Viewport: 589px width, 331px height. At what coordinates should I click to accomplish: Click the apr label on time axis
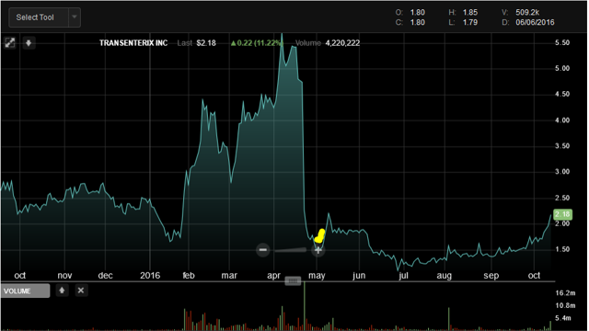274,276
